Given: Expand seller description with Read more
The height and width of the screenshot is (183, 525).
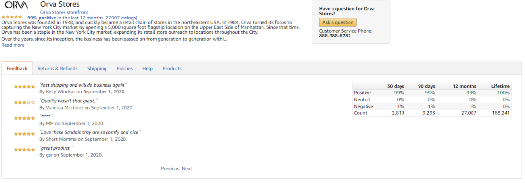Looking at the screenshot, I should [13, 45].
